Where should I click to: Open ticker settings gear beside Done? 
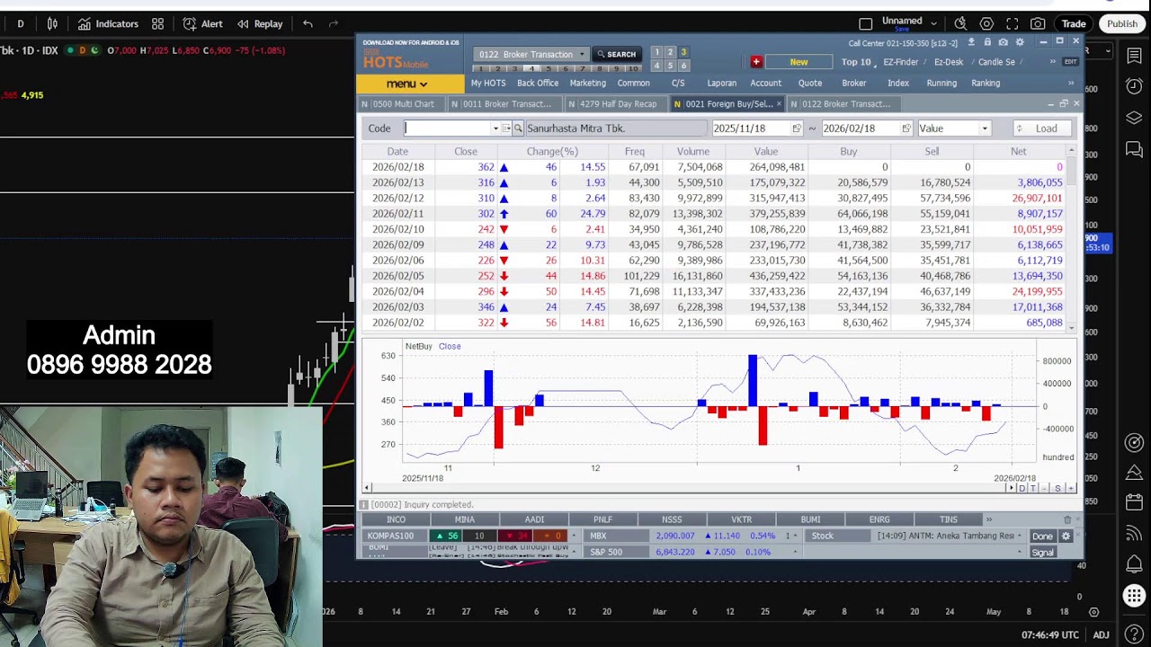pos(1066,536)
